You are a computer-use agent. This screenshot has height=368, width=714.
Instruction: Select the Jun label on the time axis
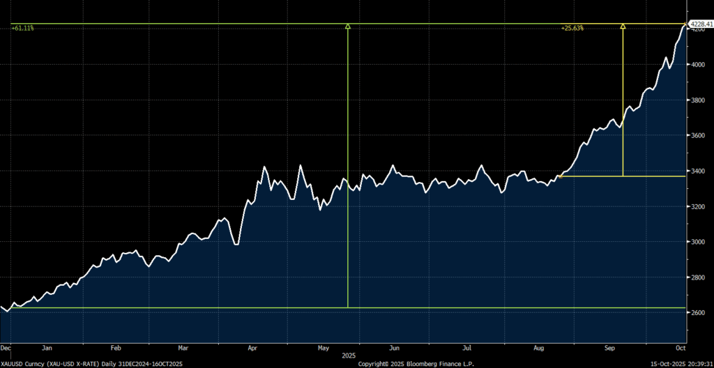pos(394,347)
